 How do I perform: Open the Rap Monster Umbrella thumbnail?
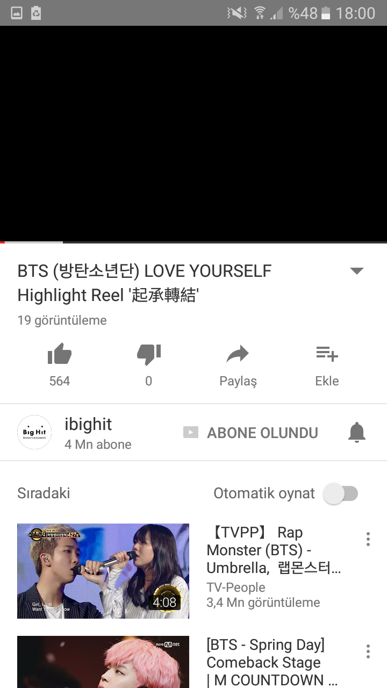pyautogui.click(x=103, y=571)
